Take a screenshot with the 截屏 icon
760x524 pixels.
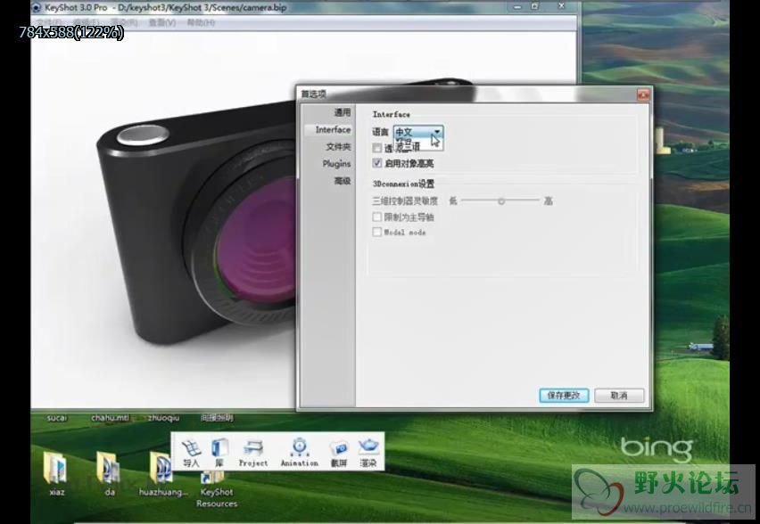tap(339, 453)
